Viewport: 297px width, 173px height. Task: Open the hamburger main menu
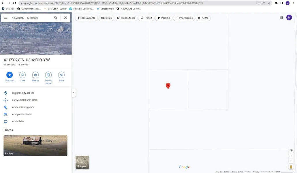coord(6,18)
